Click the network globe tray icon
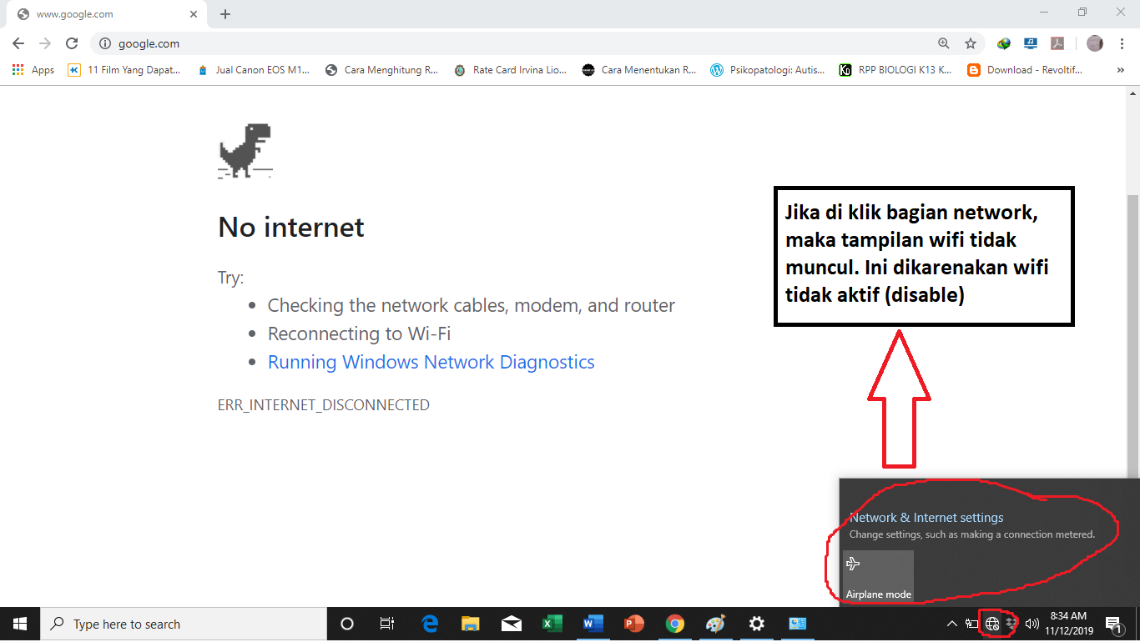Viewport: 1140px width, 642px height. coord(992,624)
